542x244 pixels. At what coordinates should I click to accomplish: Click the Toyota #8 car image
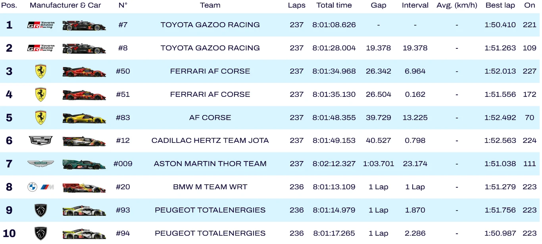click(x=84, y=48)
